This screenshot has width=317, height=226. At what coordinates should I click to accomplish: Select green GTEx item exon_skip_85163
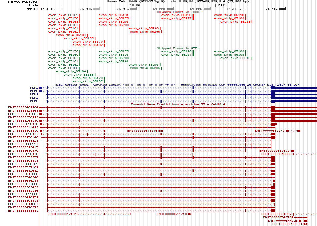[x=63, y=68]
